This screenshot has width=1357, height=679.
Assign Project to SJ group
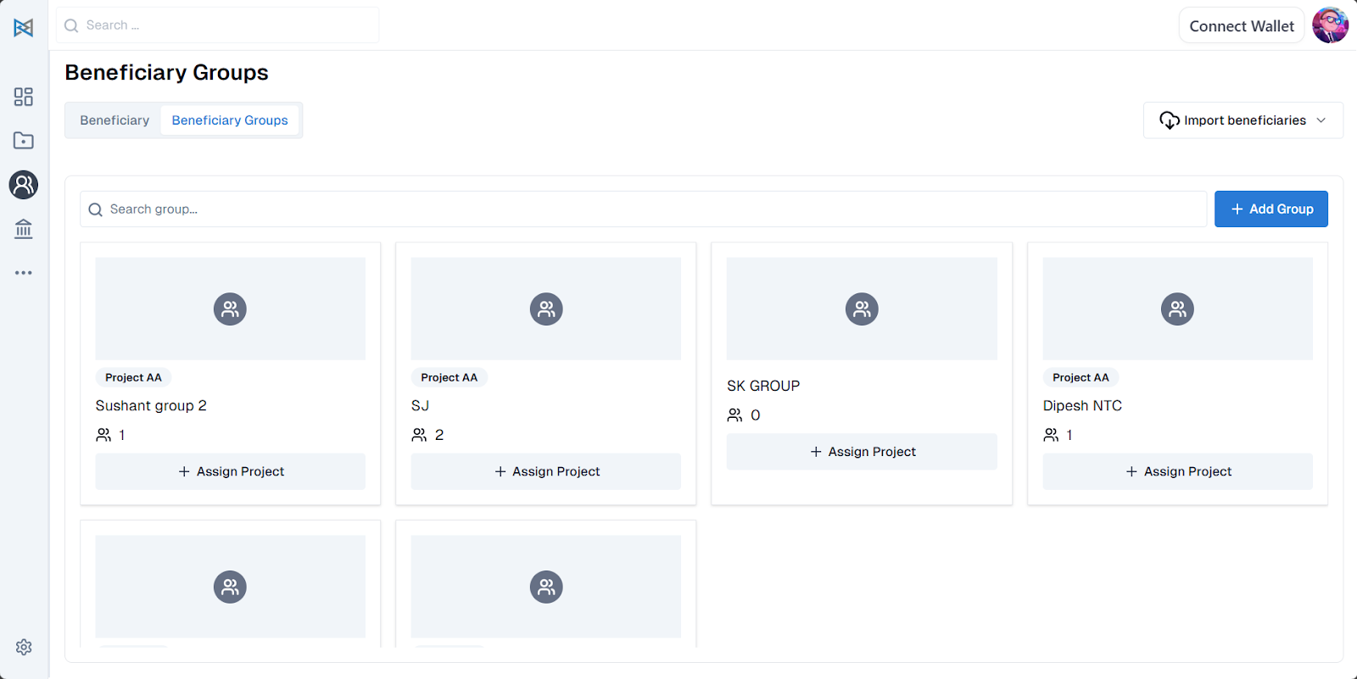click(x=546, y=471)
